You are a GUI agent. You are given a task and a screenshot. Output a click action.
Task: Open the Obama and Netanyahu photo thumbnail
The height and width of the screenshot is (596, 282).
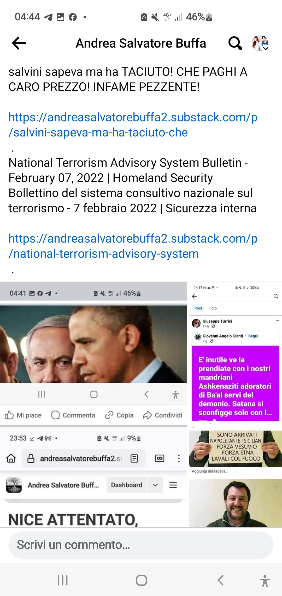click(x=93, y=344)
